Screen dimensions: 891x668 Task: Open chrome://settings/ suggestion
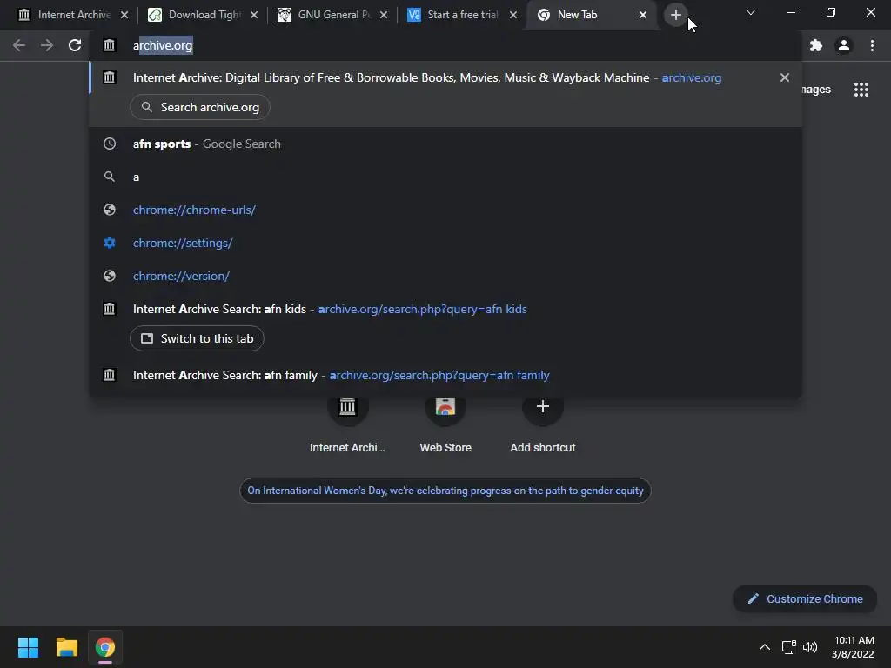[x=445, y=243]
